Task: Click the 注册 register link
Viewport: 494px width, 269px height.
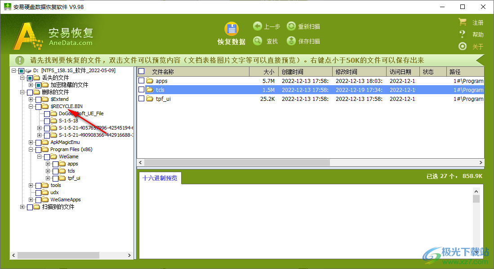Action: point(478,22)
